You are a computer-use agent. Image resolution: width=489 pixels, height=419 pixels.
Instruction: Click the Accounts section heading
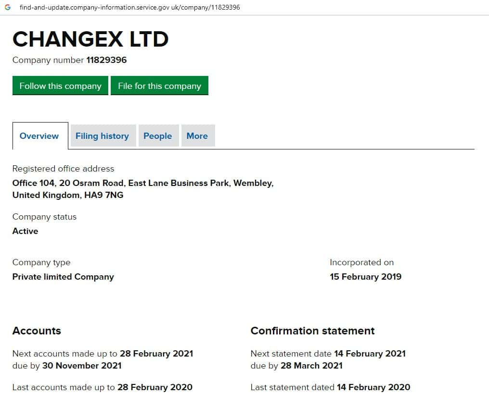[x=37, y=331]
